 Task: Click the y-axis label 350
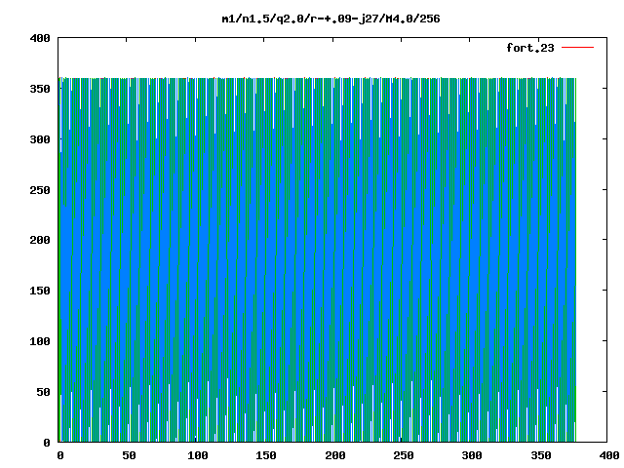pos(40,89)
